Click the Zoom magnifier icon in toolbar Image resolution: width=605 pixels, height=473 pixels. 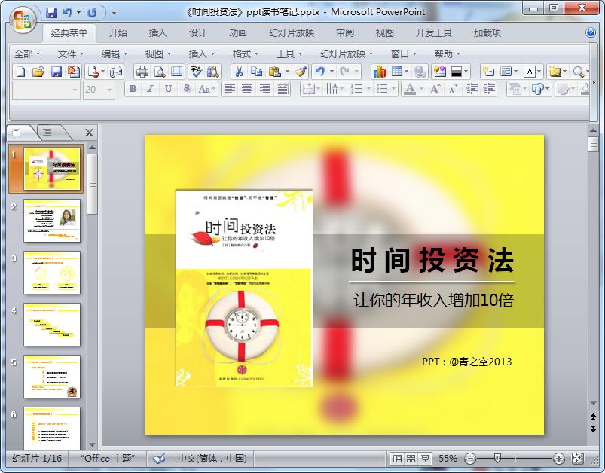click(x=578, y=72)
